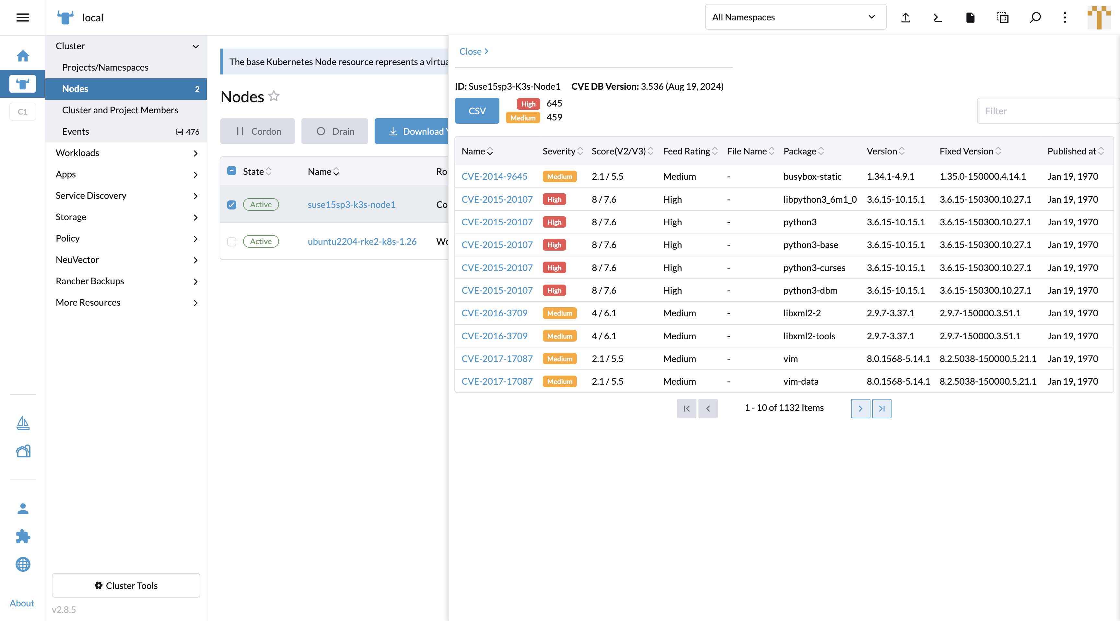Select Events in the Cluster menu
Image resolution: width=1120 pixels, height=621 pixels.
pos(76,131)
